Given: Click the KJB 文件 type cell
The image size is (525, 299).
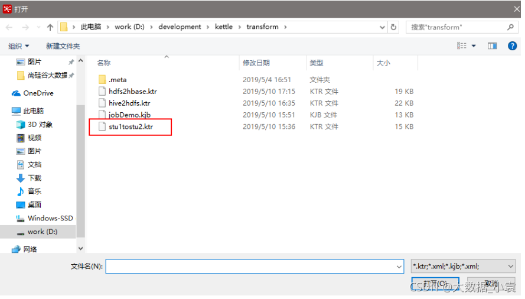Looking at the screenshot, I should click(x=324, y=115).
